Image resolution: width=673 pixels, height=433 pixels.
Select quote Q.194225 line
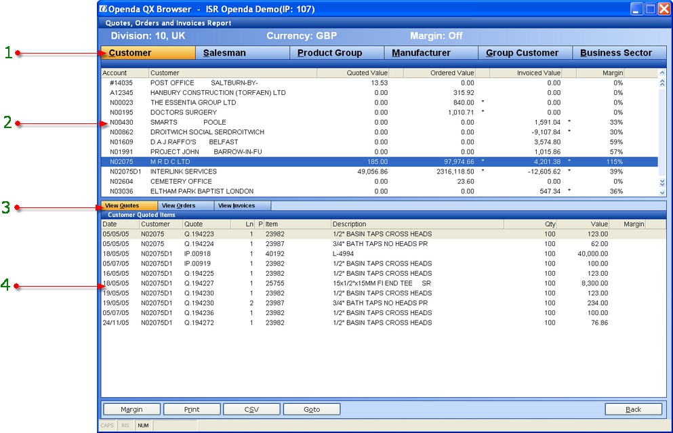coord(384,273)
